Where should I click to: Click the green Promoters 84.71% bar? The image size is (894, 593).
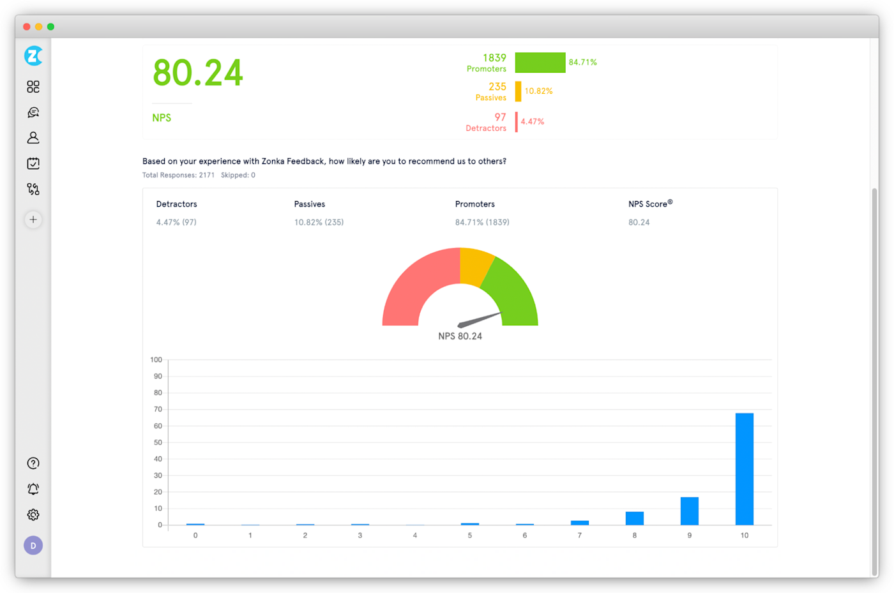click(540, 63)
